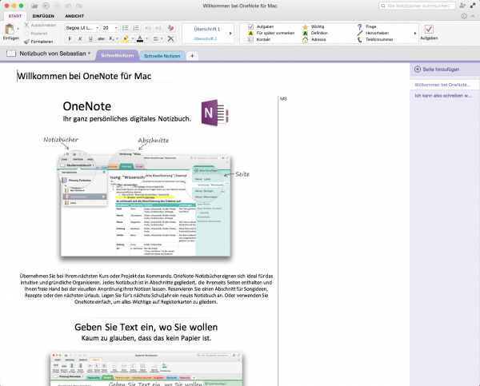The width and height of the screenshot is (480, 386).
Task: Open the page Ich kann also schreiben
Action: coord(445,96)
